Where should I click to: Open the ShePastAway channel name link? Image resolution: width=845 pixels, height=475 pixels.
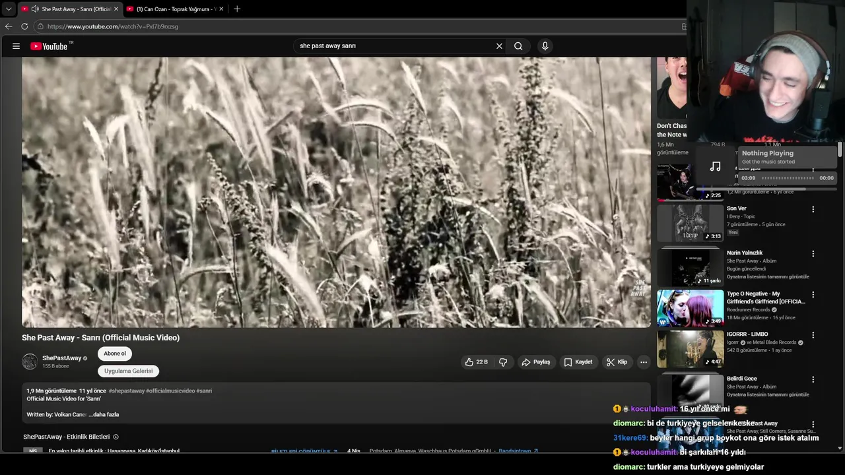[61, 358]
